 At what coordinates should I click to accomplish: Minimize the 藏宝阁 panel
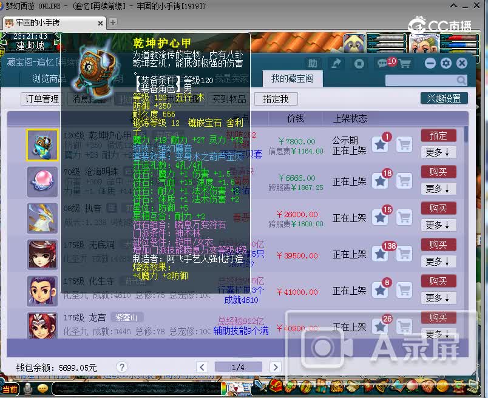tap(430, 64)
